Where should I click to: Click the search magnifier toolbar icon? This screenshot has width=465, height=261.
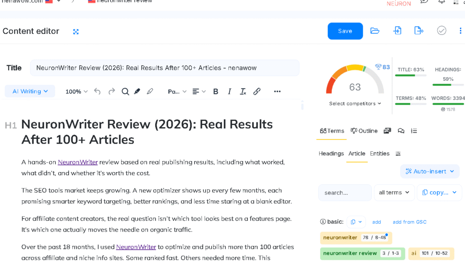pyautogui.click(x=125, y=92)
